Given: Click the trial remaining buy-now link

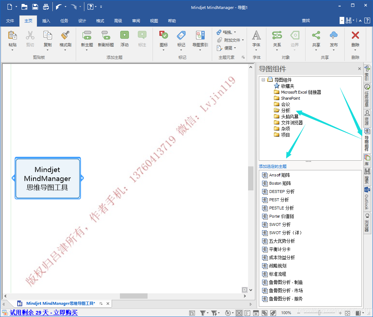Looking at the screenshot, I should 44,312.
